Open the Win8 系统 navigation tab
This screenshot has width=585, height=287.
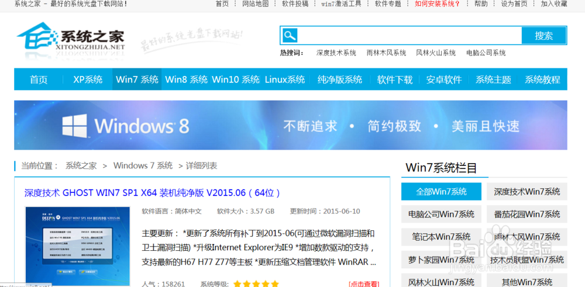tap(187, 79)
